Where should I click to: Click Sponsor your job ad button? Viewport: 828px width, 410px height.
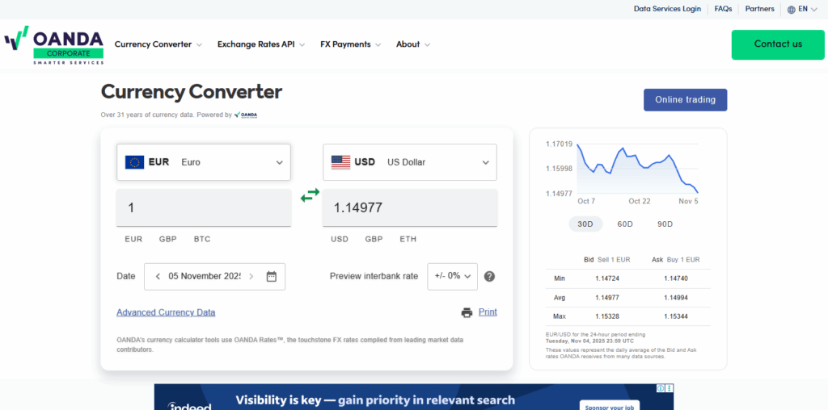click(610, 406)
